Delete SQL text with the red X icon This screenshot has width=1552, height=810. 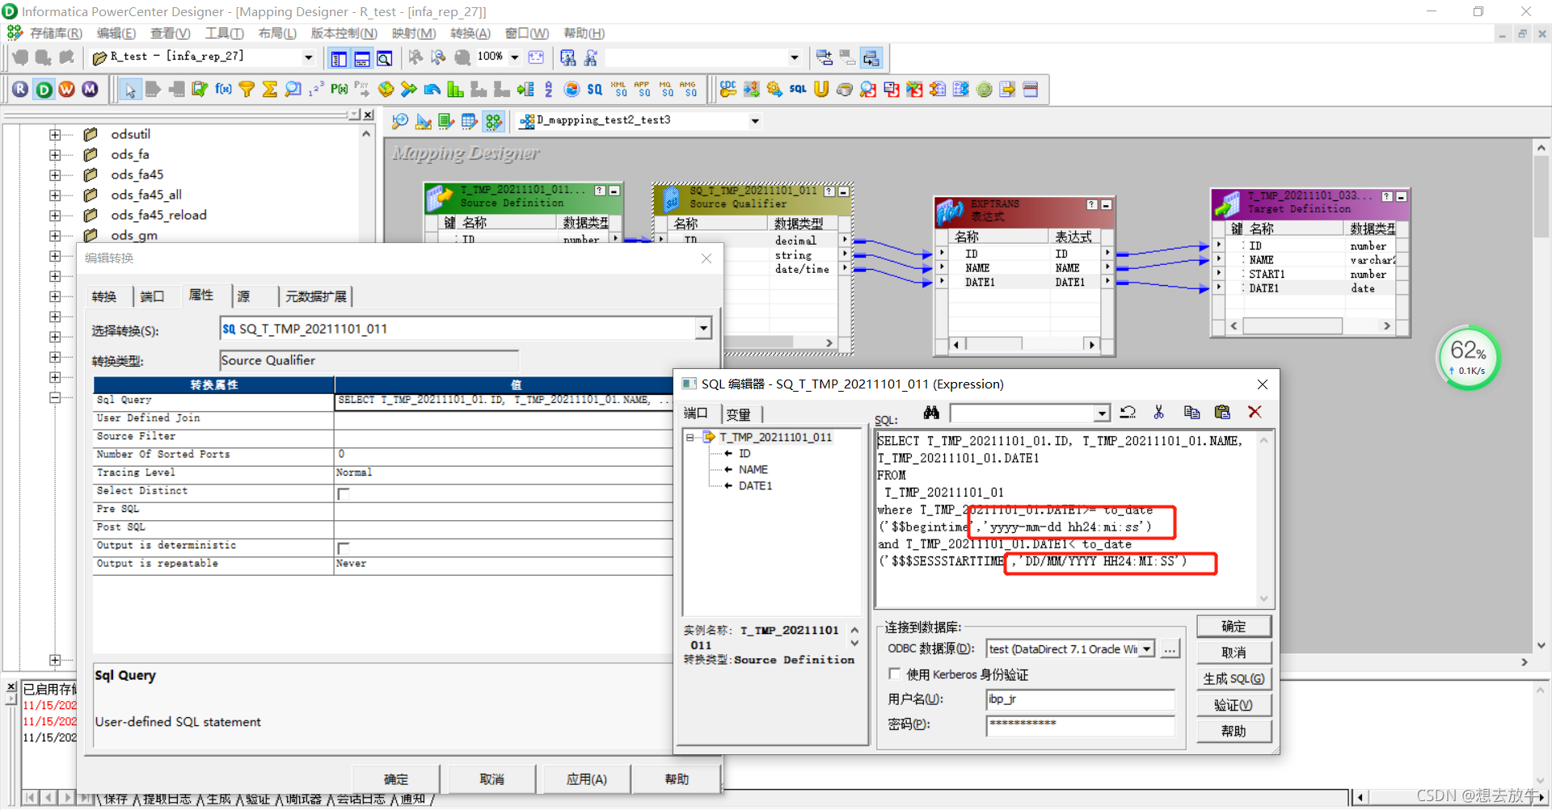[x=1255, y=413]
